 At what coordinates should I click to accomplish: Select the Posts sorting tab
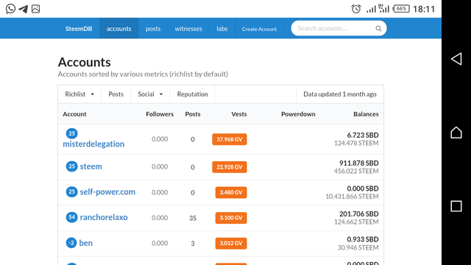tap(116, 94)
